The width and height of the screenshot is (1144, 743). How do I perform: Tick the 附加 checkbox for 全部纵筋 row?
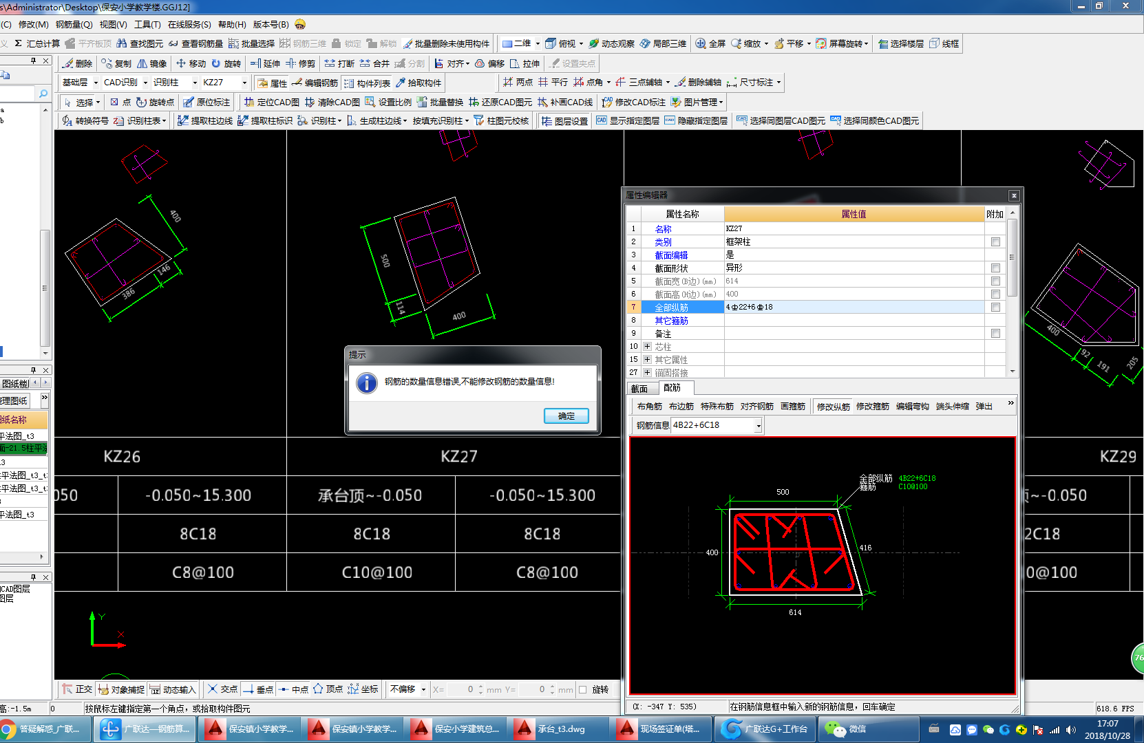click(x=995, y=307)
